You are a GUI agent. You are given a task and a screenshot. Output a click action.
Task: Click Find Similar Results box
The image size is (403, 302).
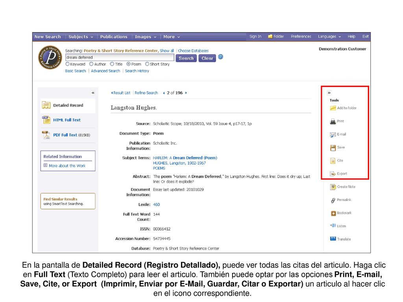pos(68,201)
